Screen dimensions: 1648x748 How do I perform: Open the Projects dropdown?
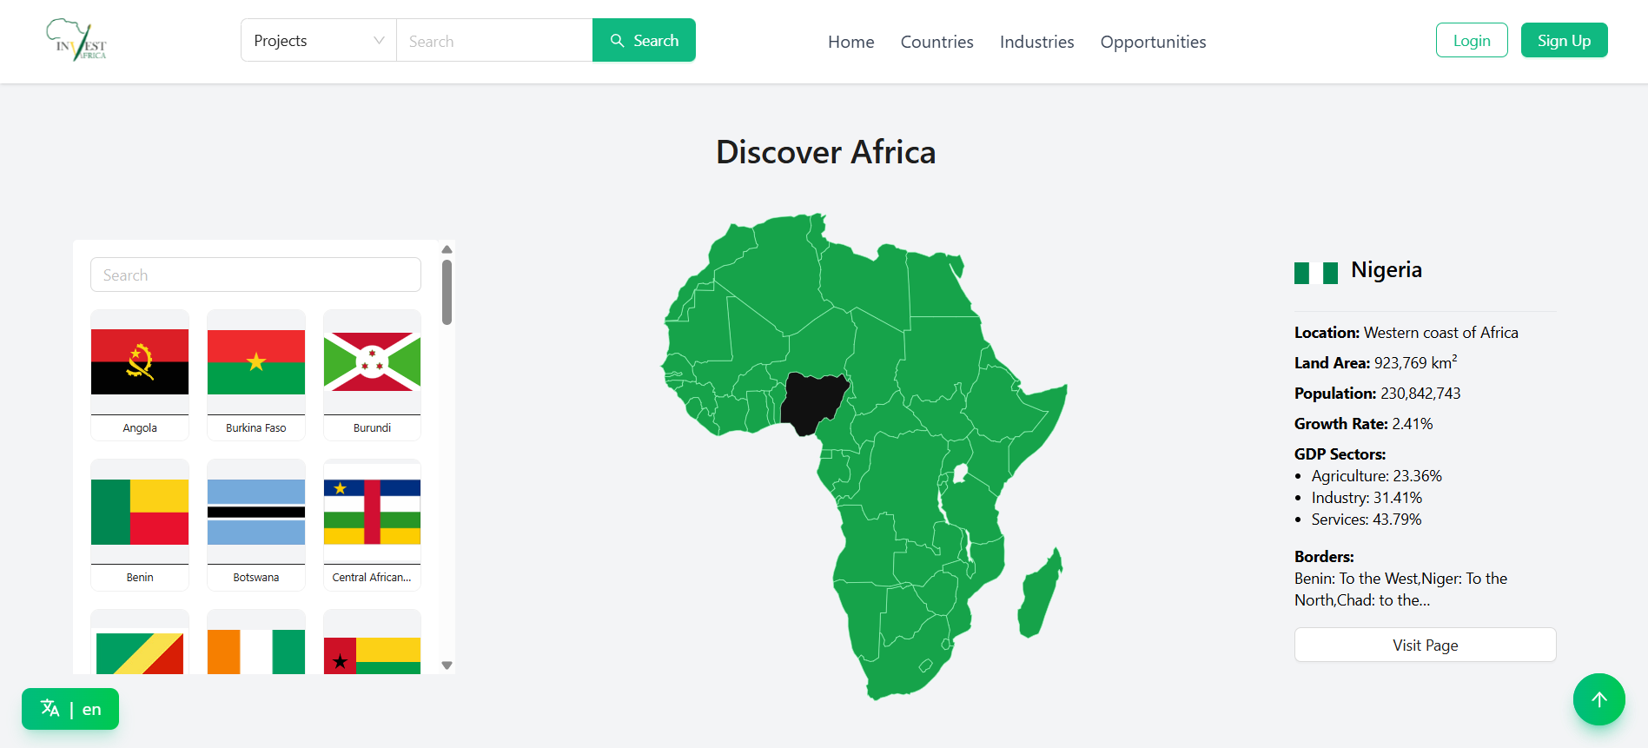tap(318, 41)
